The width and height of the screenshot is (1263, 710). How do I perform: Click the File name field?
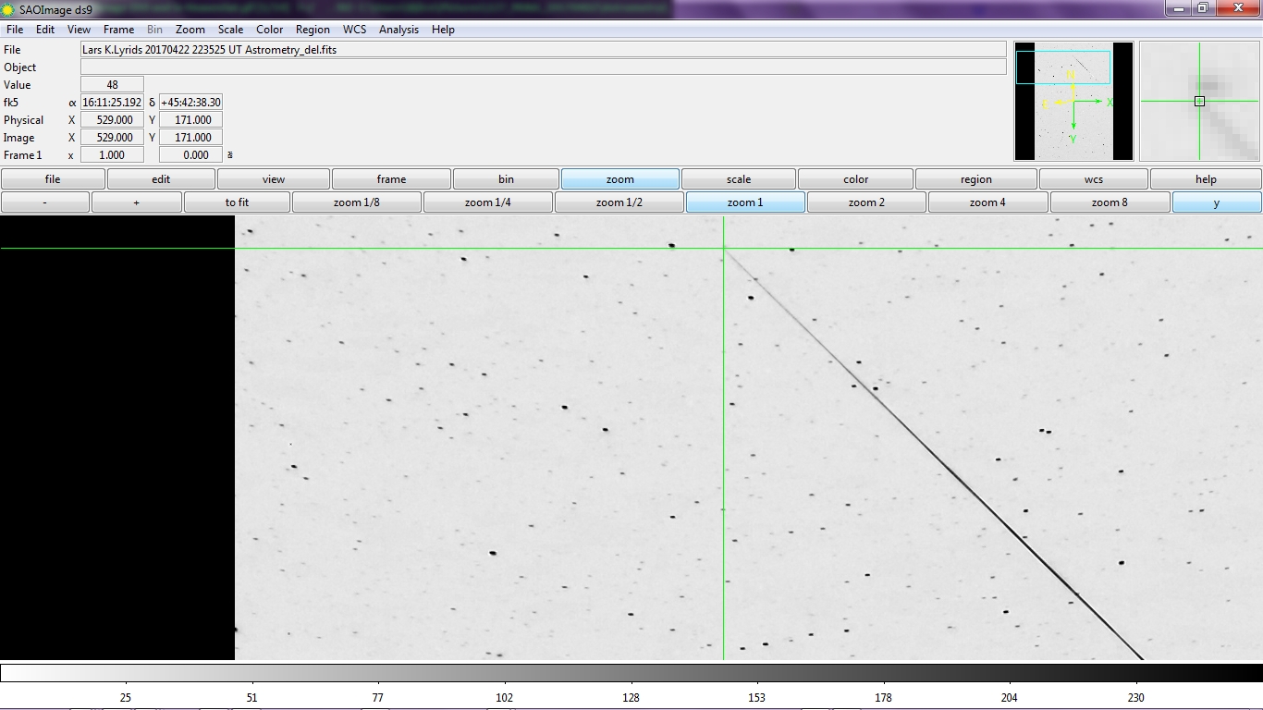click(543, 50)
